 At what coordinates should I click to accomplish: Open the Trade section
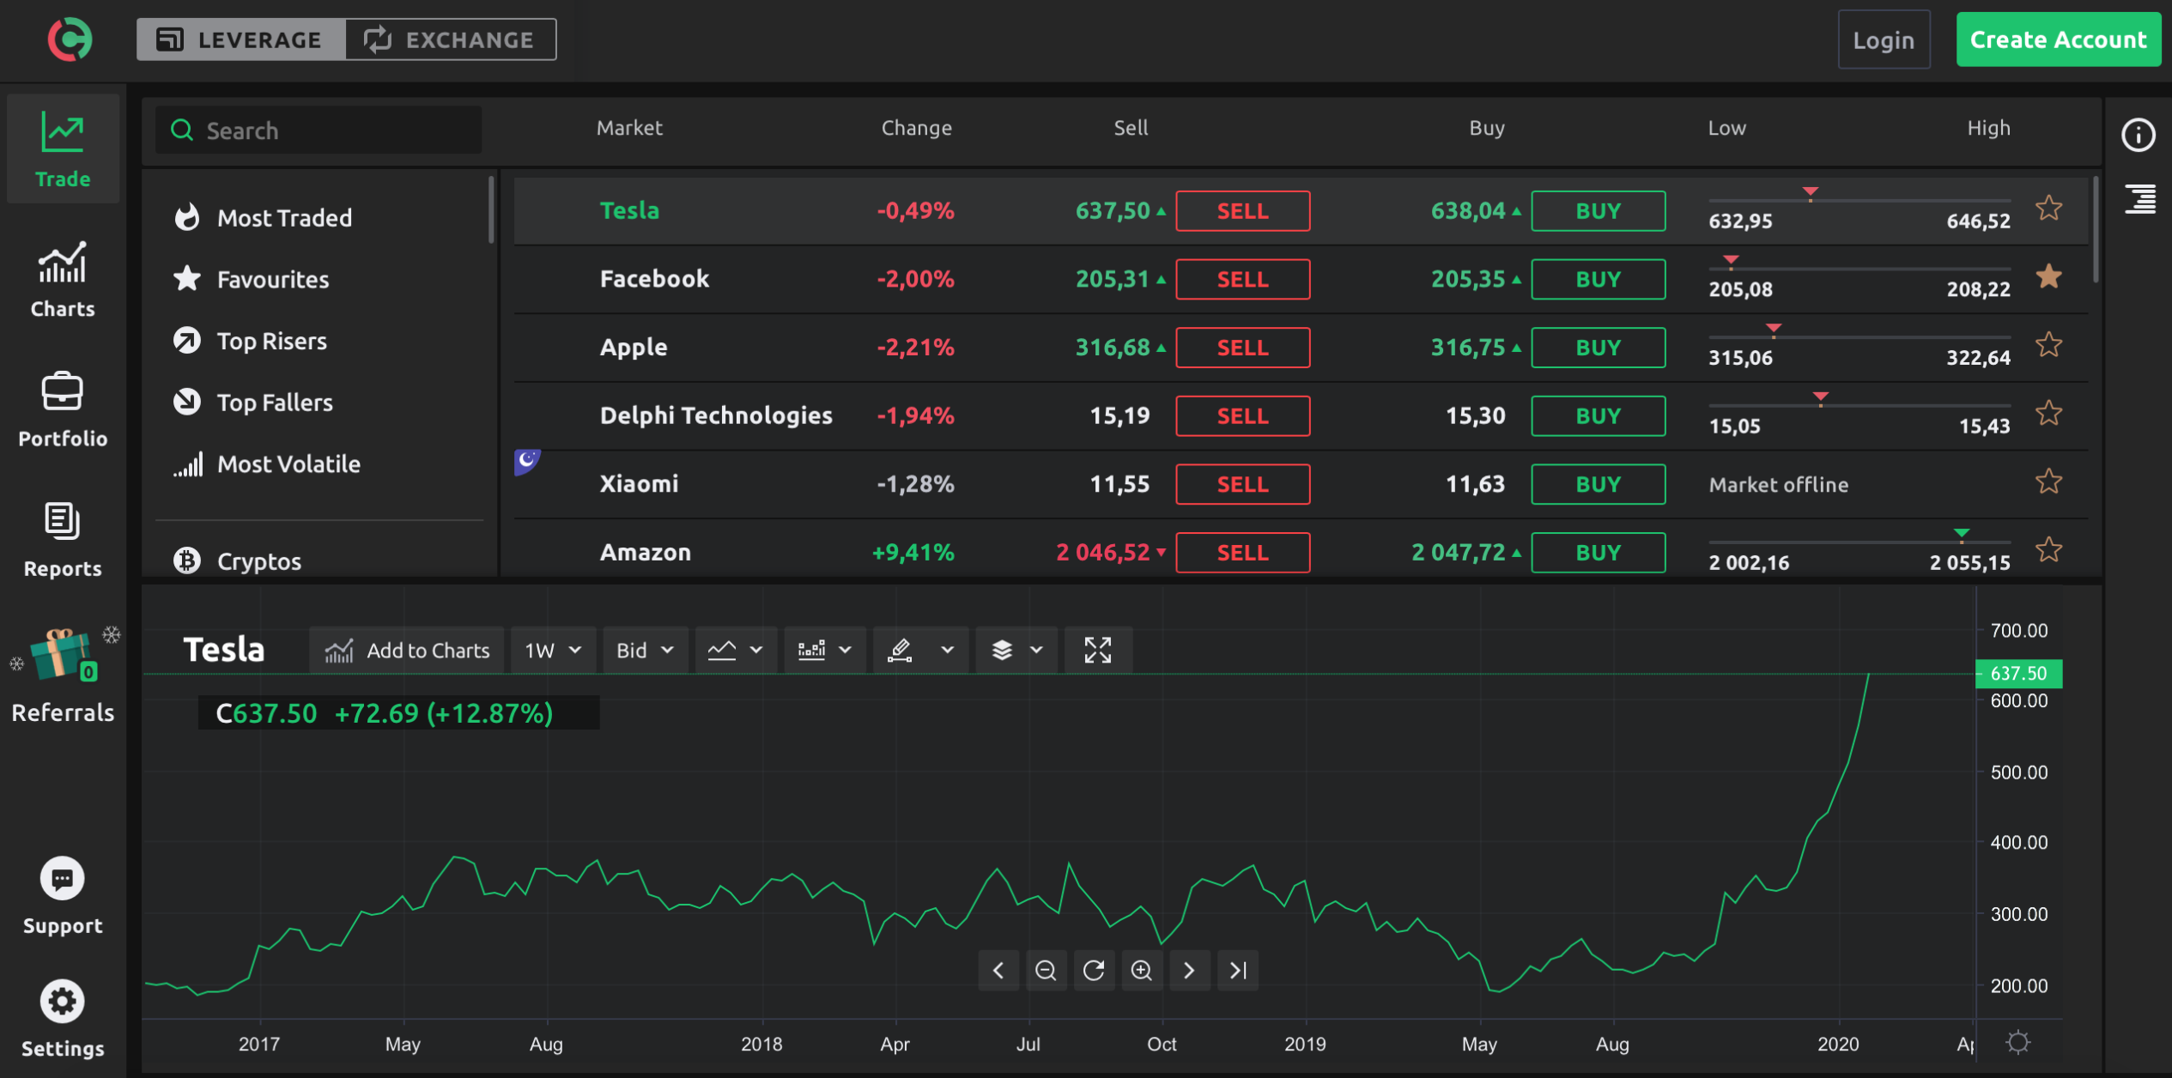(x=63, y=149)
